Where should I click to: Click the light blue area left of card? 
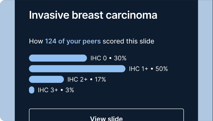coord(7,60)
